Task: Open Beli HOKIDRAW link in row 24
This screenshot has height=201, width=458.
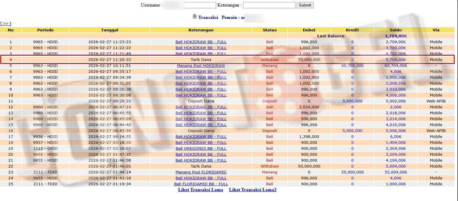Action: (201, 178)
